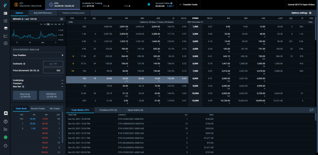The image size is (318, 155).
Task: Open the help question mark icon
Action: click(x=6, y=122)
